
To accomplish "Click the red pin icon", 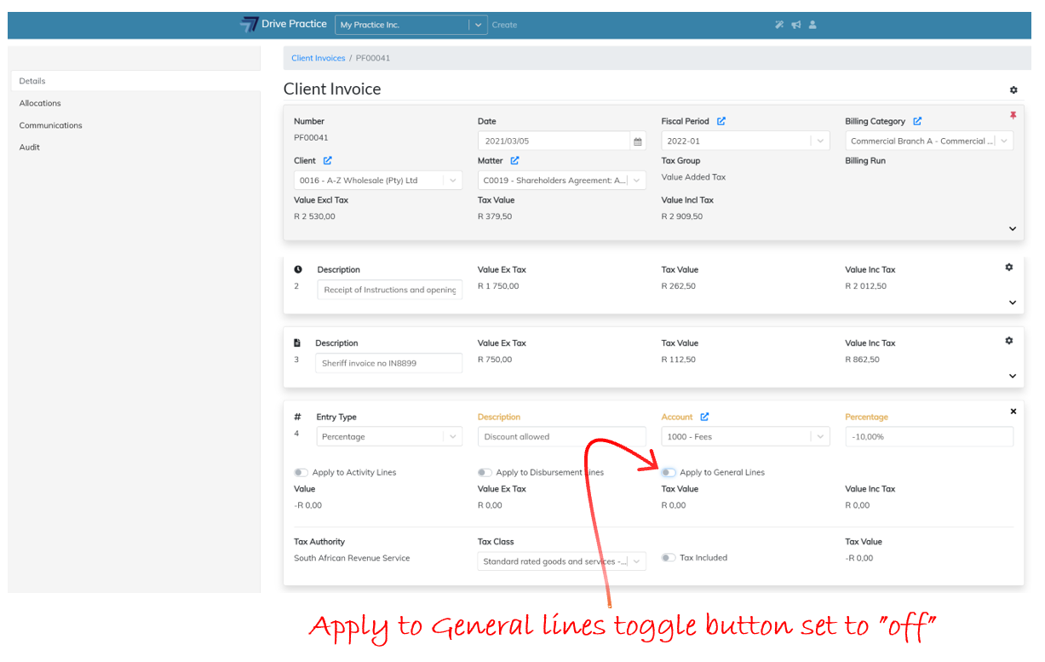I will [1013, 116].
